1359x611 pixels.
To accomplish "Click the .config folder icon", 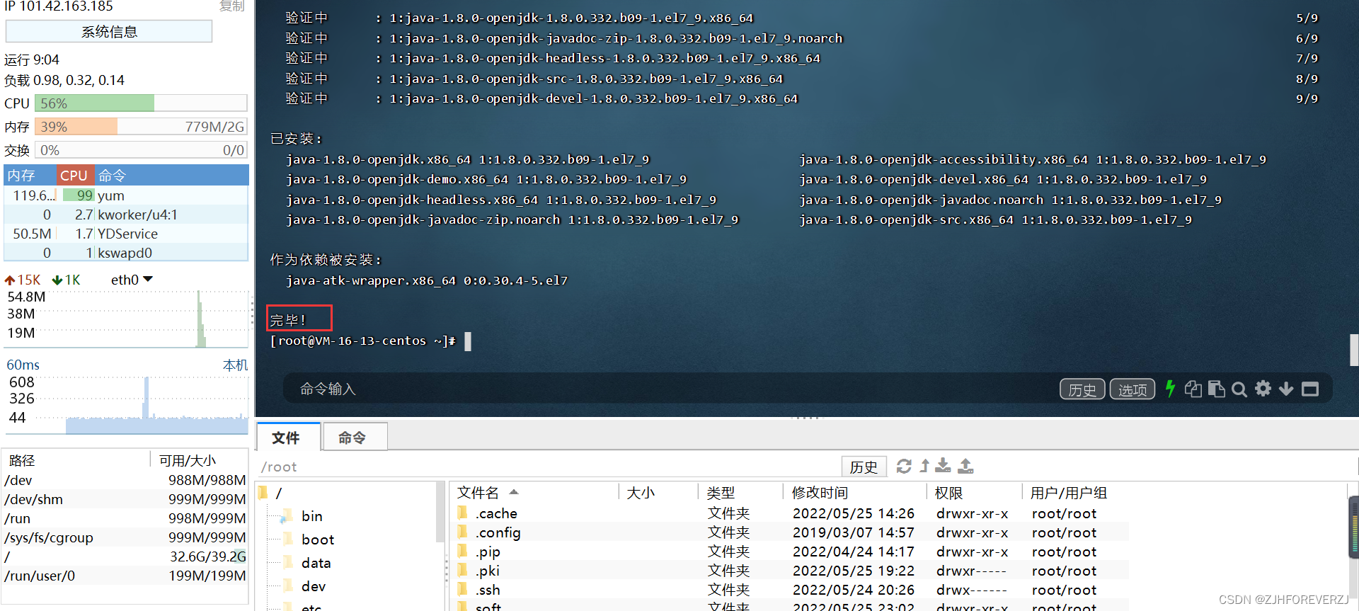I will 462,532.
